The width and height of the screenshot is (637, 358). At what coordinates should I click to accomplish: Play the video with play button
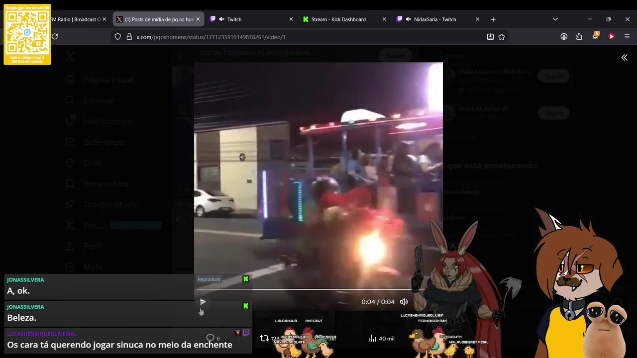[203, 302]
